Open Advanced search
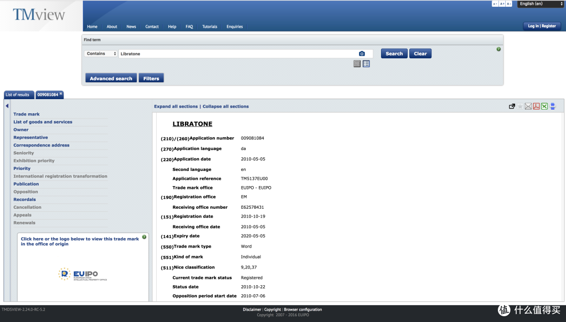This screenshot has width=566, height=322. tap(111, 78)
